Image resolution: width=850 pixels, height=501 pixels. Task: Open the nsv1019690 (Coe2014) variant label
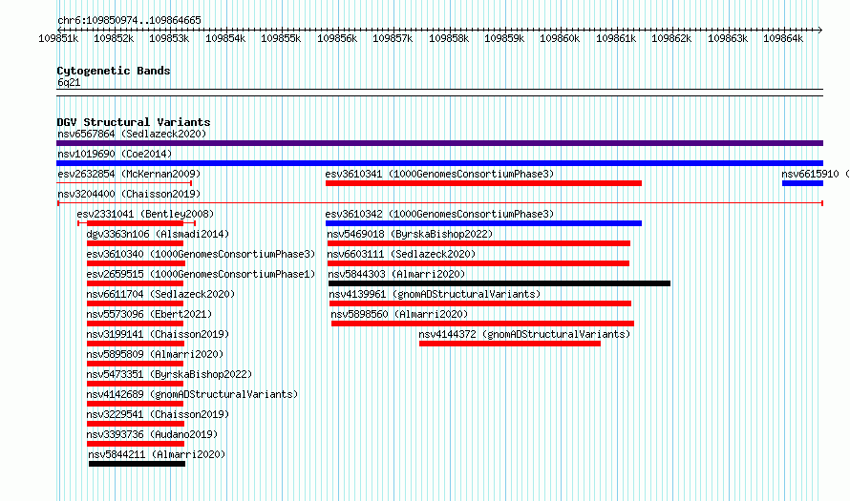(115, 154)
